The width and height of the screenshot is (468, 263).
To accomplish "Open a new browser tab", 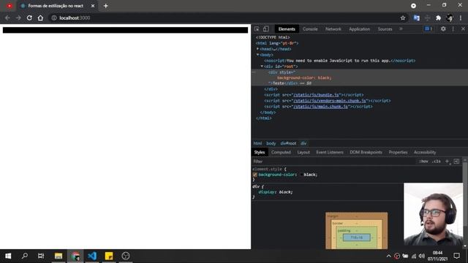I will pos(105,6).
